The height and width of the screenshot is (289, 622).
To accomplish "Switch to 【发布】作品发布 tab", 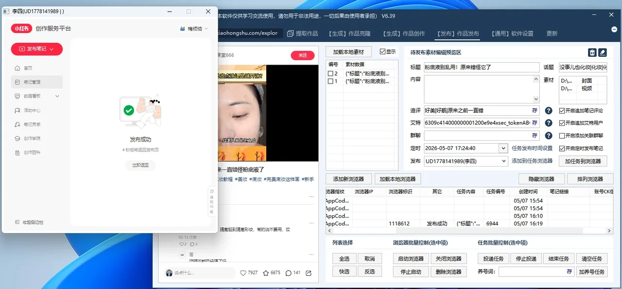I will [x=458, y=34].
